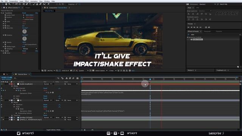The width and height of the screenshot is (242, 136).
Task: Open Workspace Standard dropdown
Action: click(207, 4)
